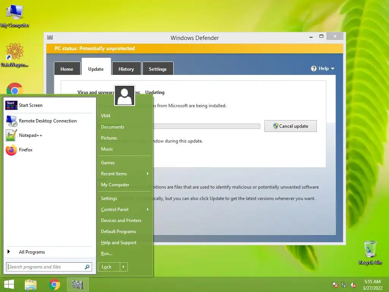Launch Chrome from the taskbar
This screenshot has height=292, width=389.
[x=55, y=284]
